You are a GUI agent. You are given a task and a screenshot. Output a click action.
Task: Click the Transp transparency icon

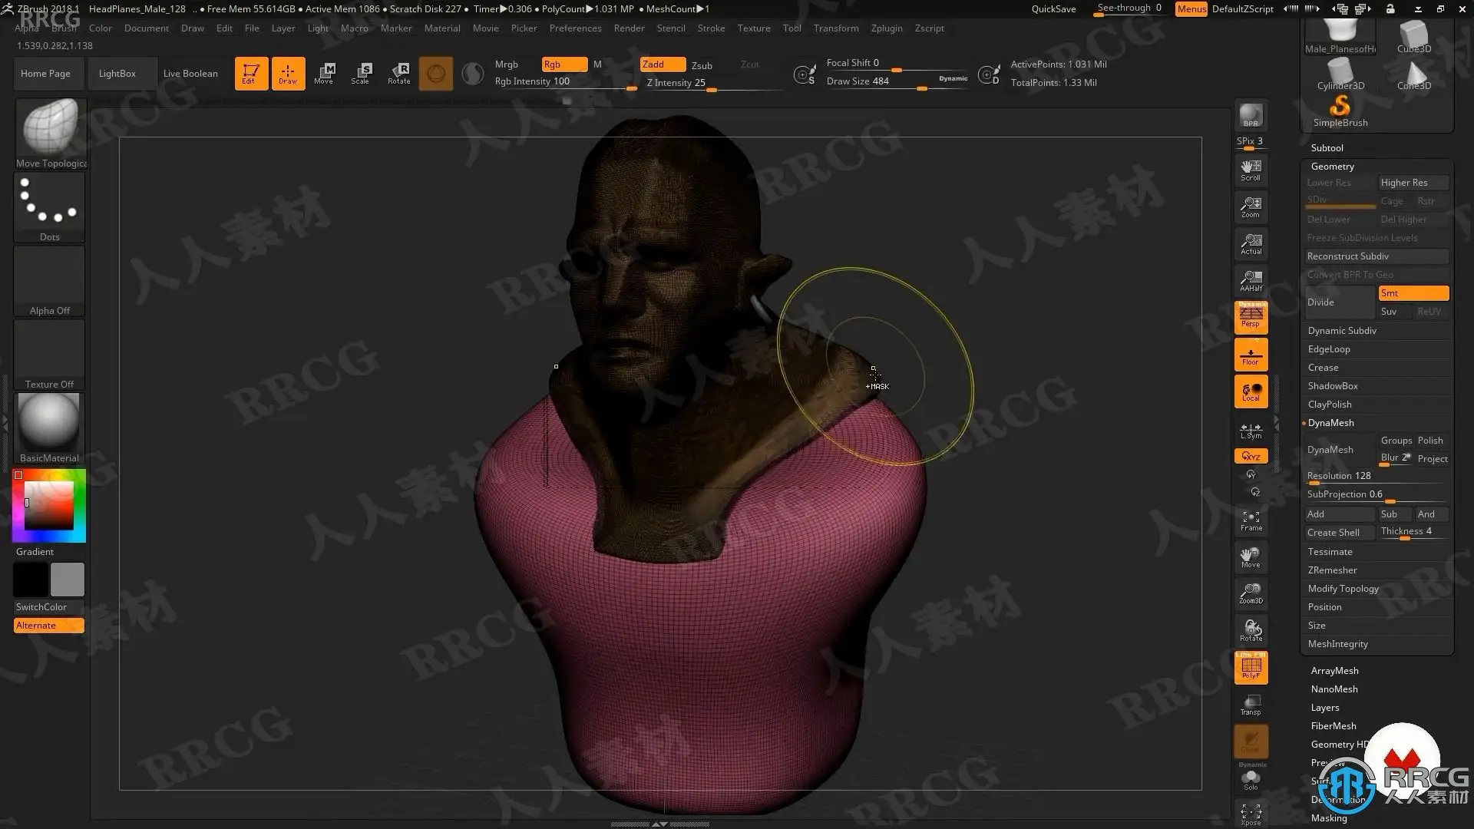point(1251,705)
